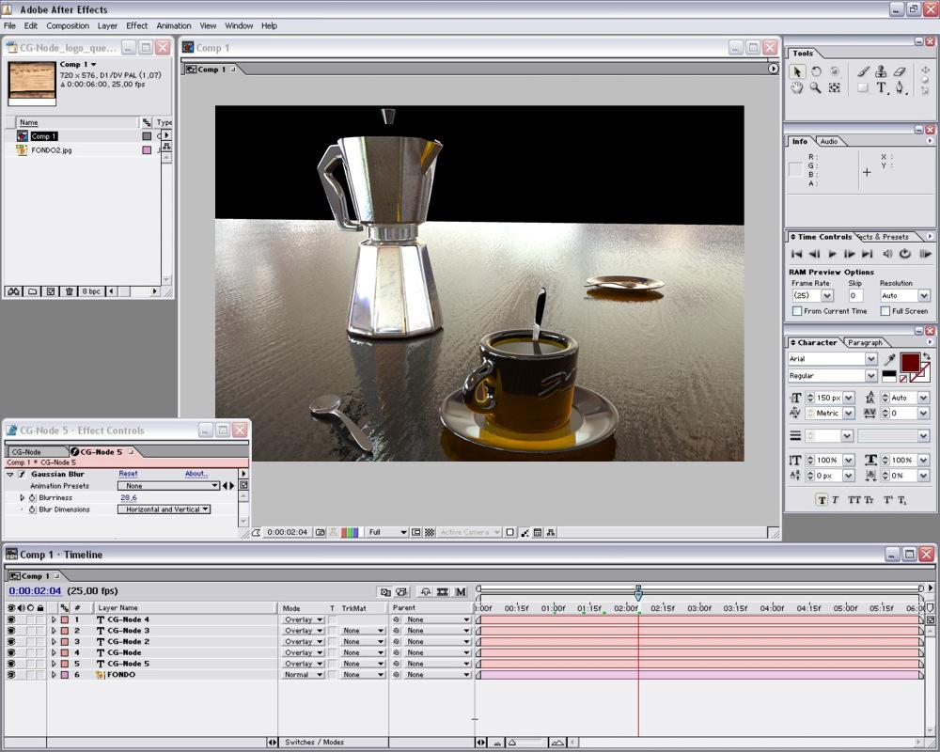This screenshot has width=940, height=752.
Task: Open Animation Presets dropdown
Action: (168, 486)
